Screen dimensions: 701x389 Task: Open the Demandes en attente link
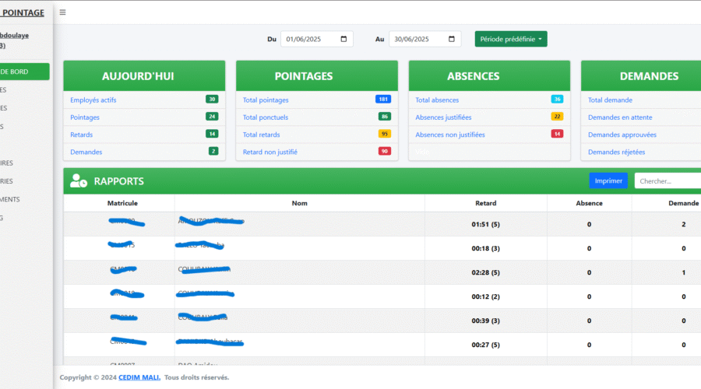point(620,117)
